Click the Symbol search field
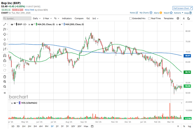Image resolution: width=196 pixels, height=130 pixels. pos(17,18)
